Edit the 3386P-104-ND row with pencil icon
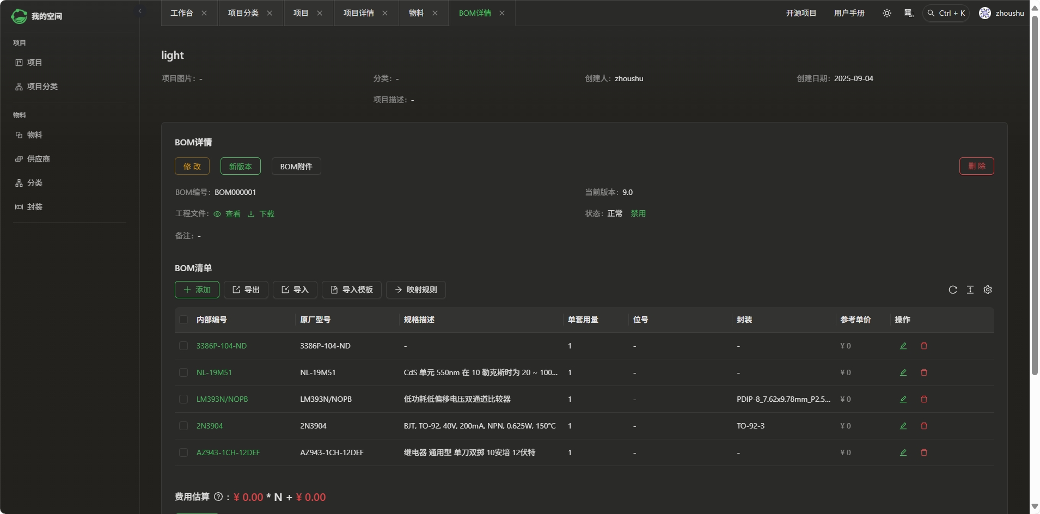Screen dimensions: 1040x514 [903, 346]
